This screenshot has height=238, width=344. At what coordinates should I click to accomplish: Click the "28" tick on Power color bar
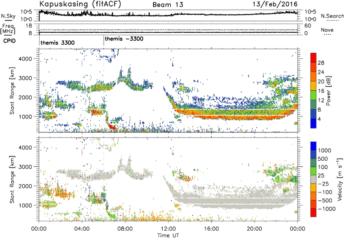pos(321,63)
